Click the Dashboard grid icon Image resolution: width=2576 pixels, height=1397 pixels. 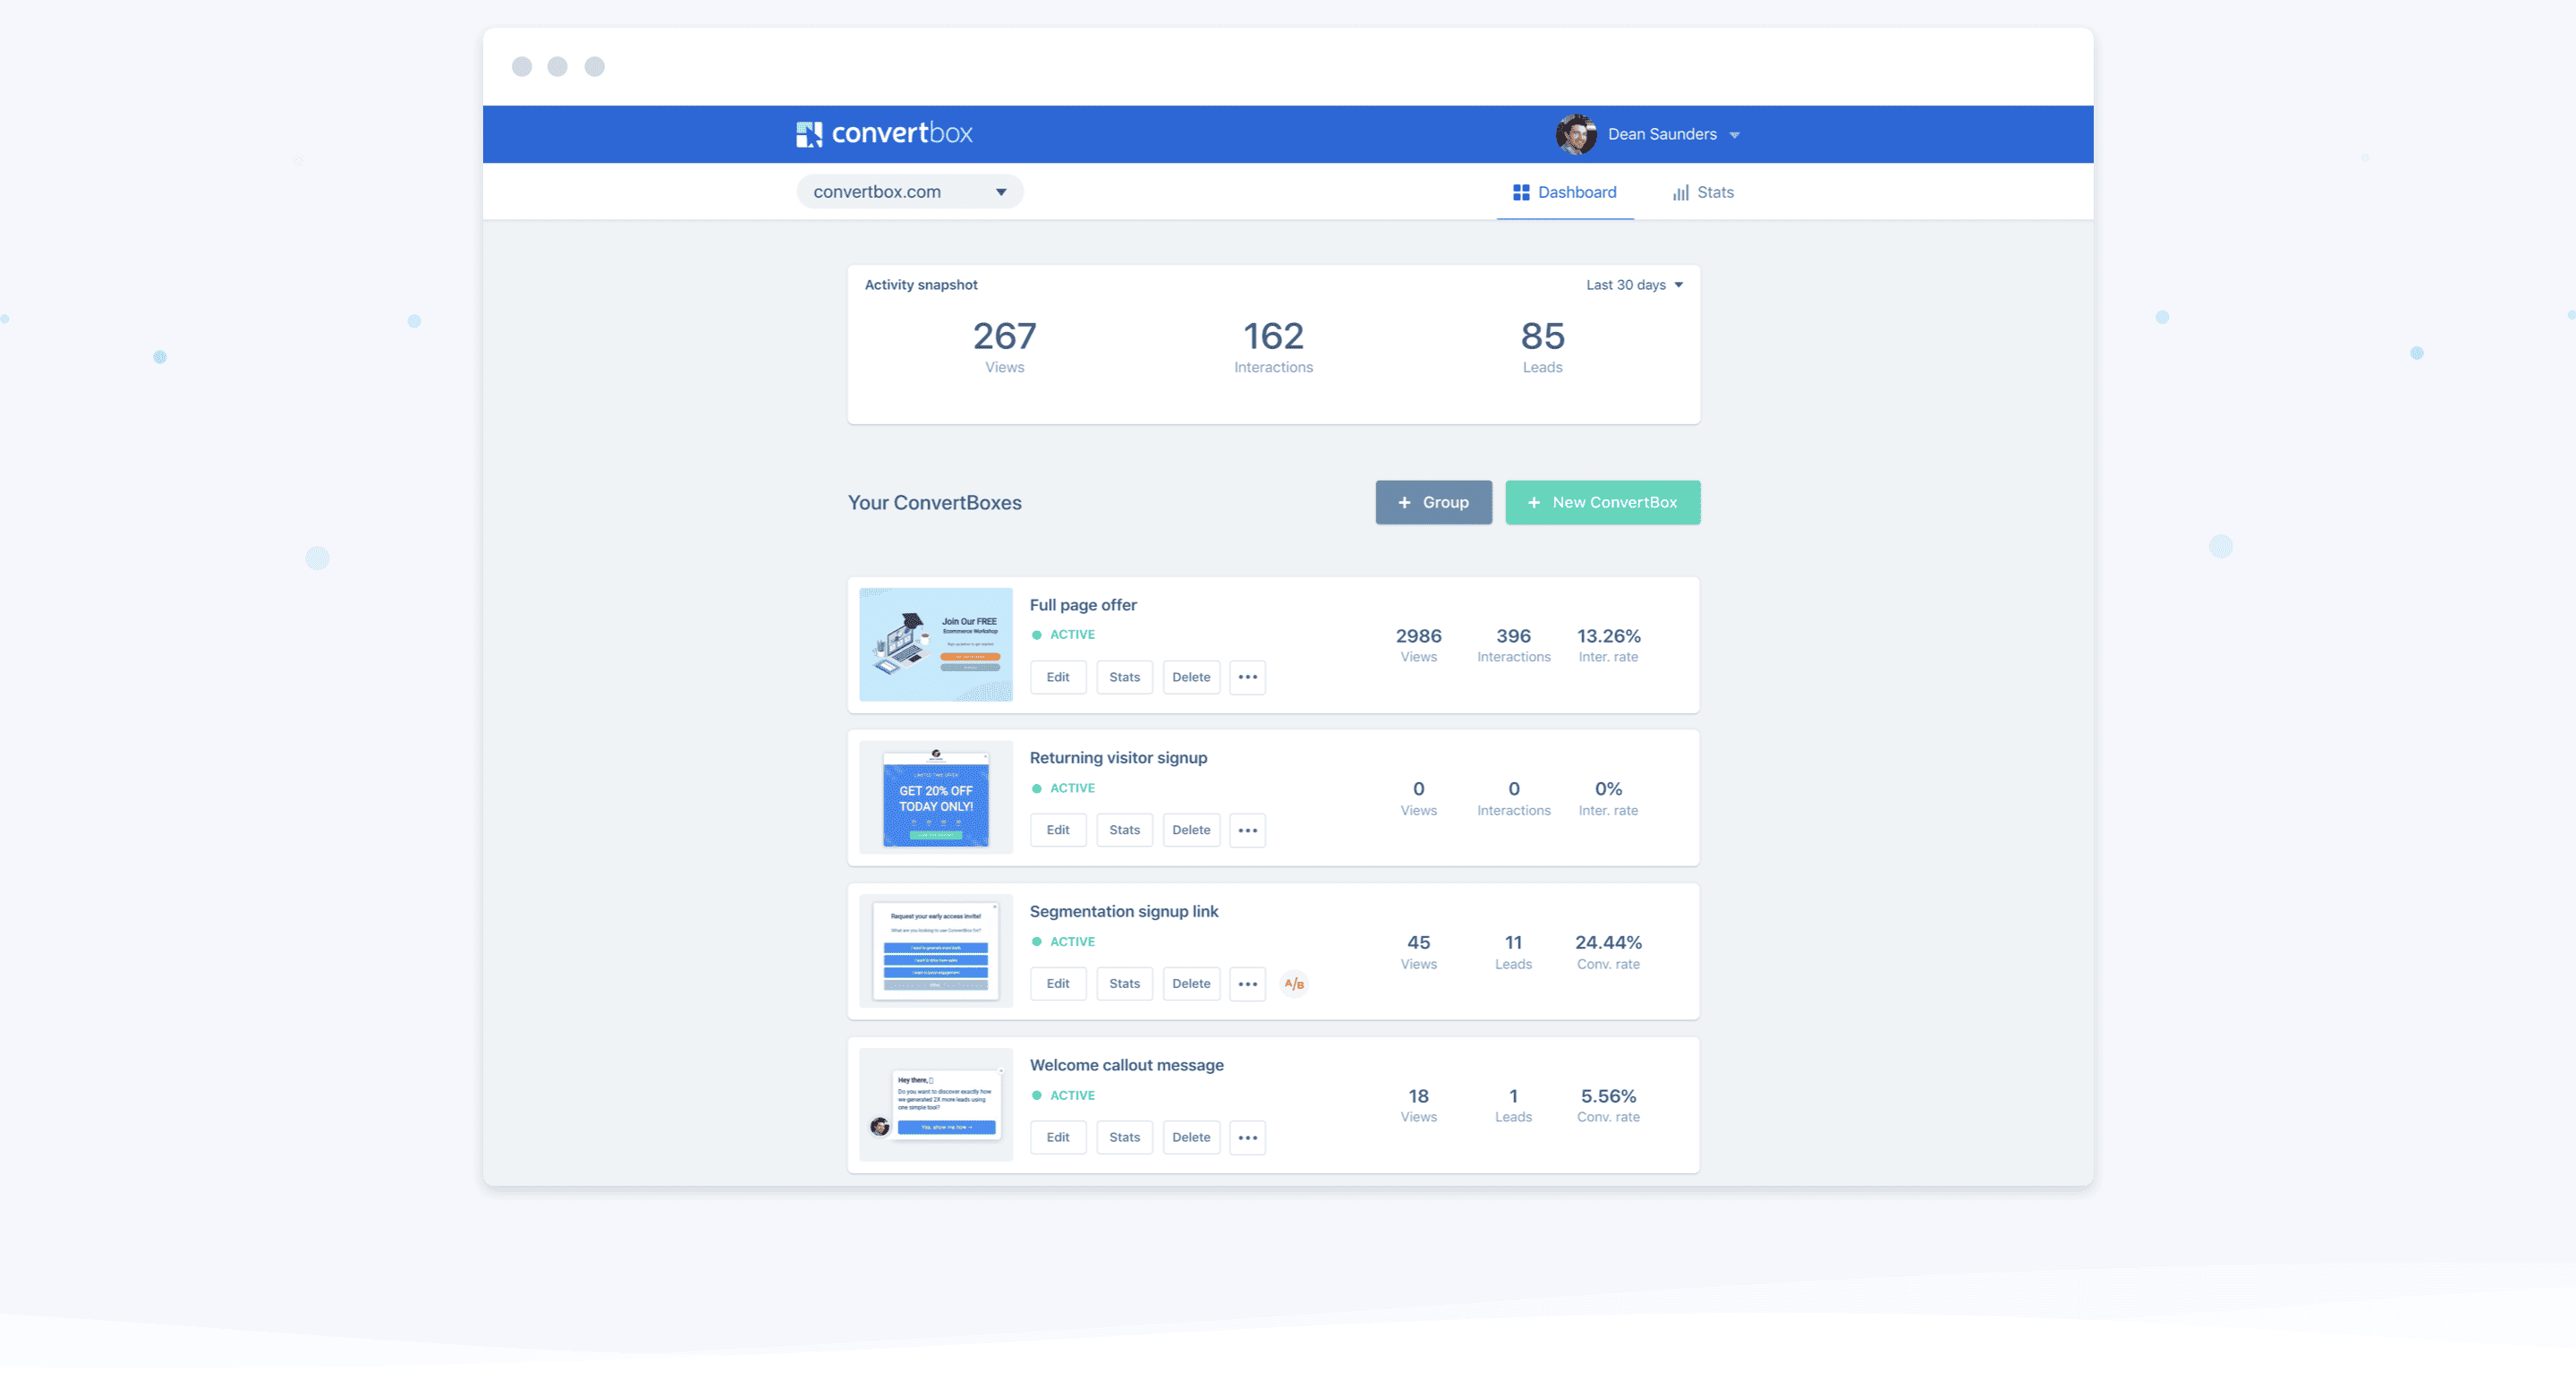[1522, 191]
